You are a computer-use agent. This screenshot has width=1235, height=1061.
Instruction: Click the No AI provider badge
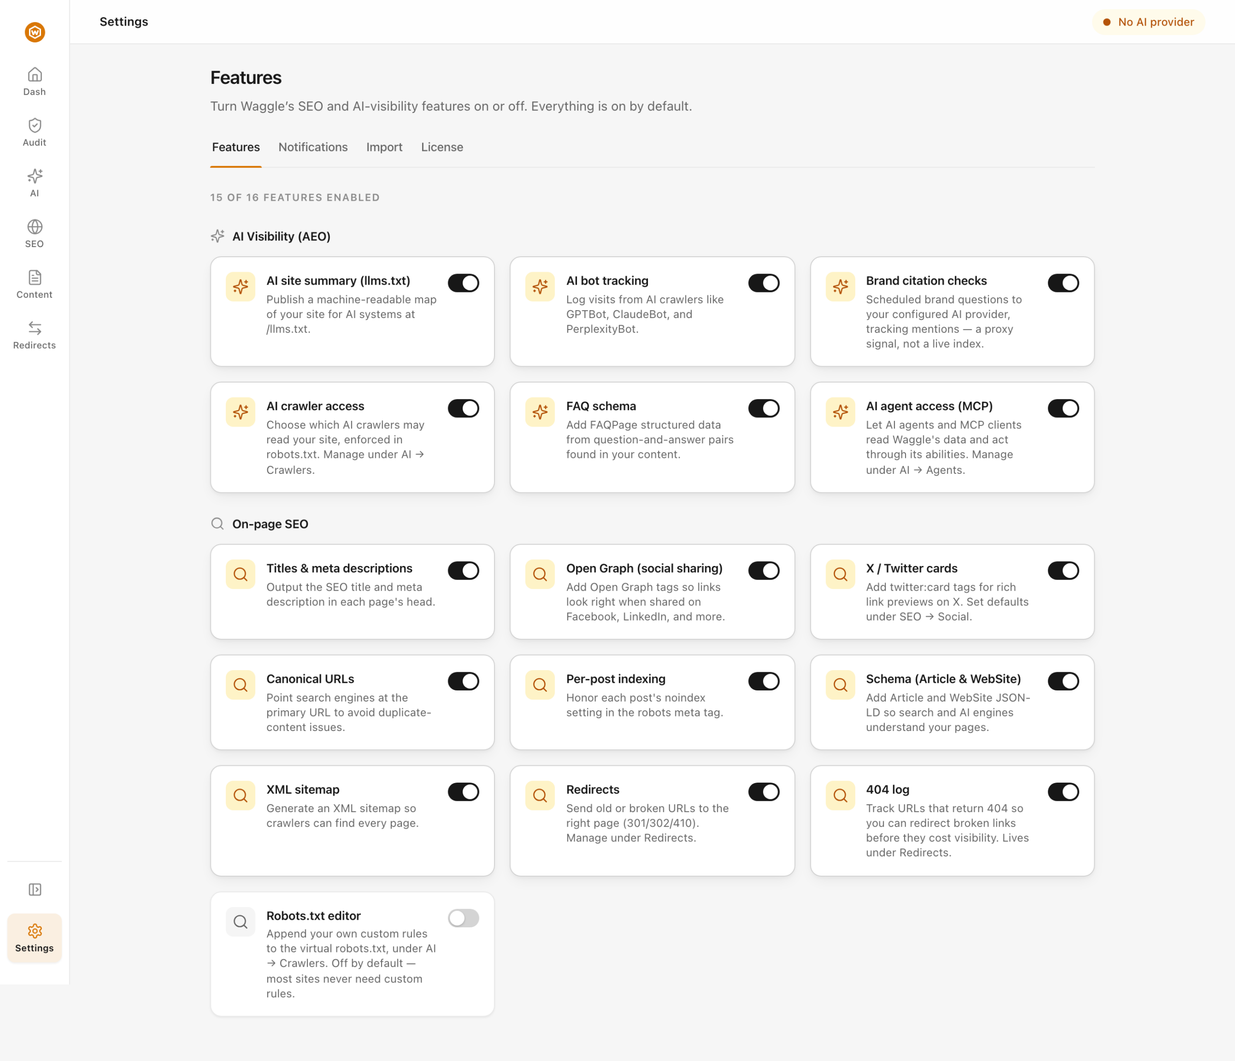click(x=1149, y=22)
